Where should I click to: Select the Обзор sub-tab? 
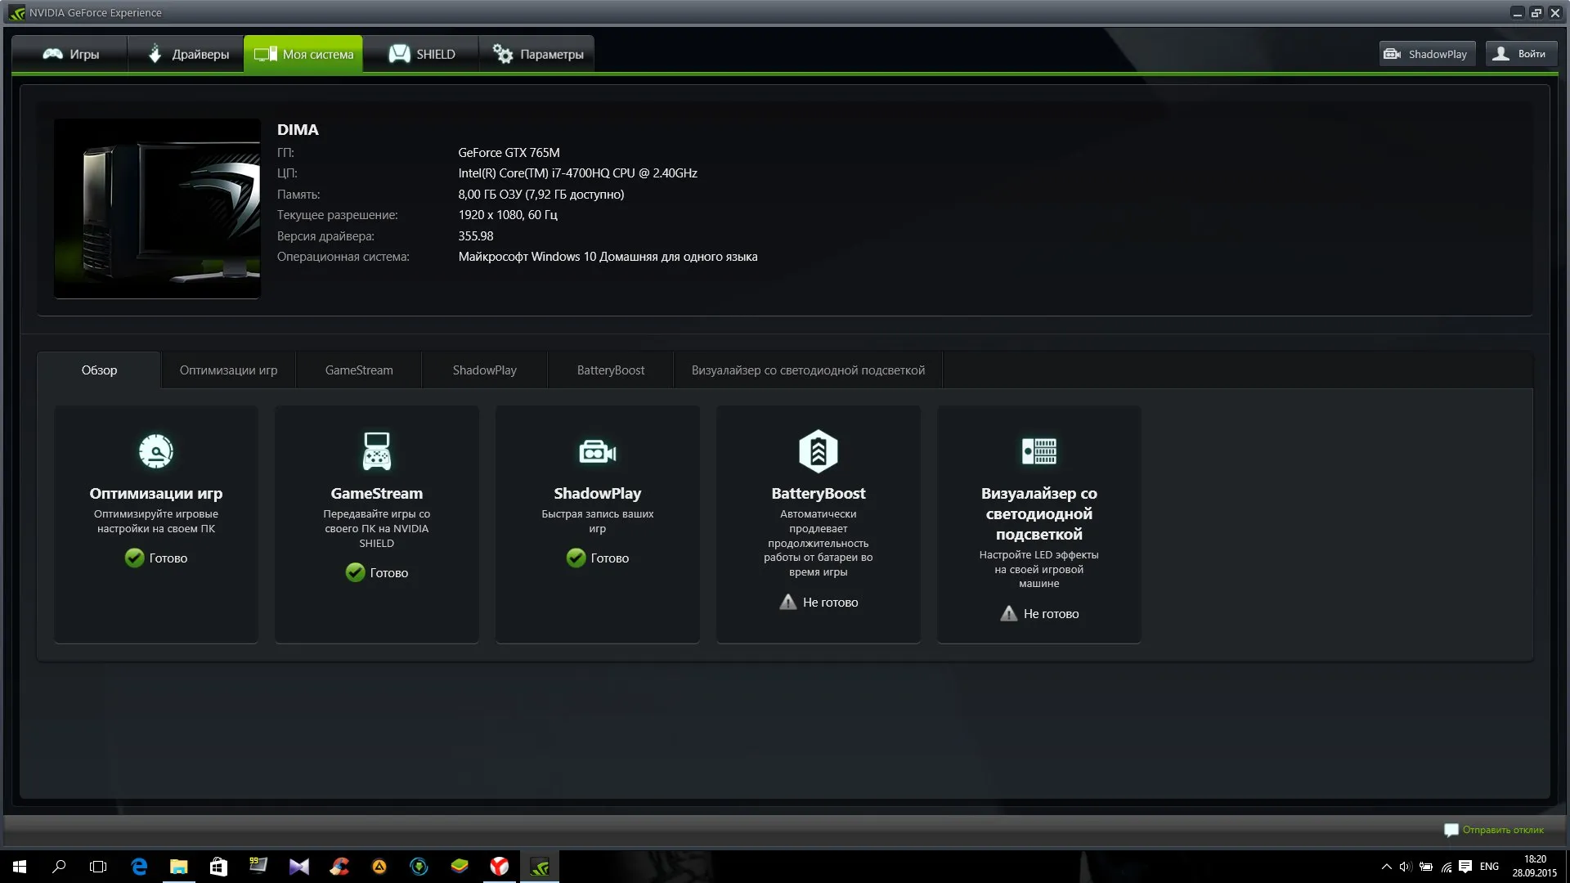click(x=99, y=370)
